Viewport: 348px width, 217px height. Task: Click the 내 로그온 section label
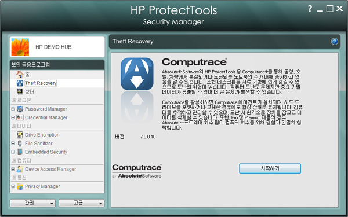(21, 100)
